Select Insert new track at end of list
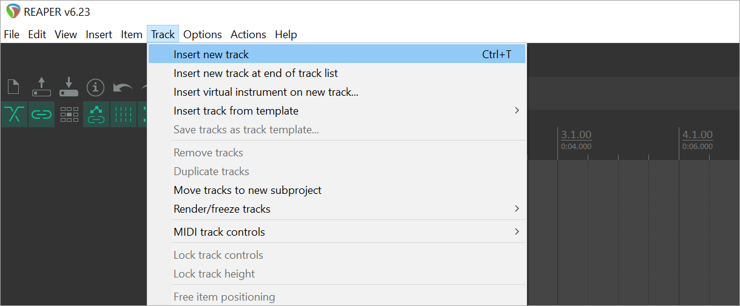Screen dimensions: 740x306 click(x=255, y=73)
